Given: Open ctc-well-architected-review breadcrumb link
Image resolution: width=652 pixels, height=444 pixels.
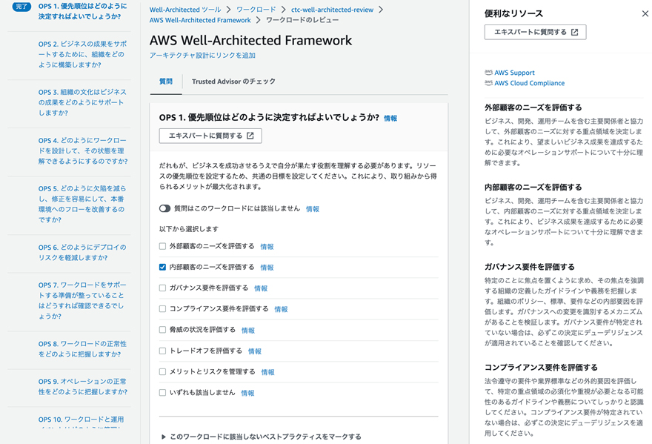Looking at the screenshot, I should coord(332,10).
